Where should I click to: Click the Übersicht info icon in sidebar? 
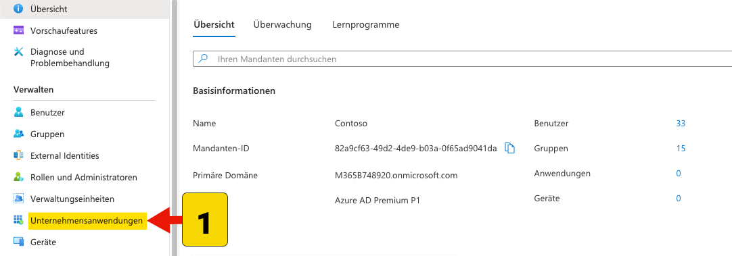tap(19, 9)
